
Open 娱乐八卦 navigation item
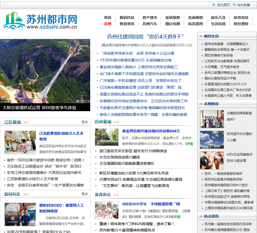[218, 18]
